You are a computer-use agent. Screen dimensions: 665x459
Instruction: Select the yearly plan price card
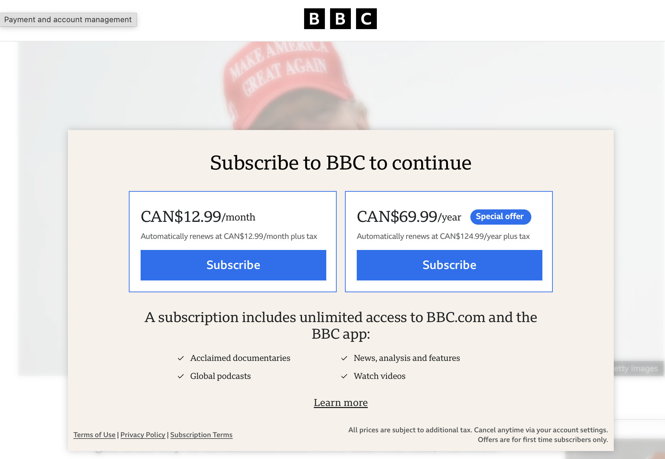pos(449,242)
